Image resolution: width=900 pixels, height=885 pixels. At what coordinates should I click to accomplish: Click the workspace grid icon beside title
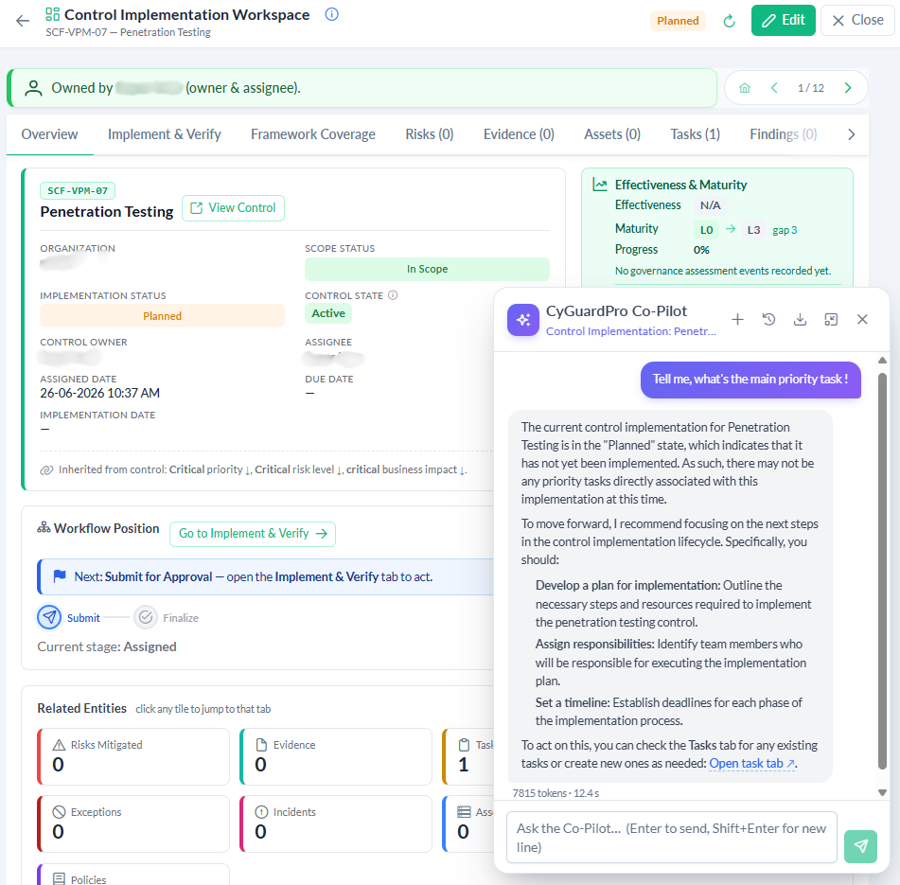point(52,14)
